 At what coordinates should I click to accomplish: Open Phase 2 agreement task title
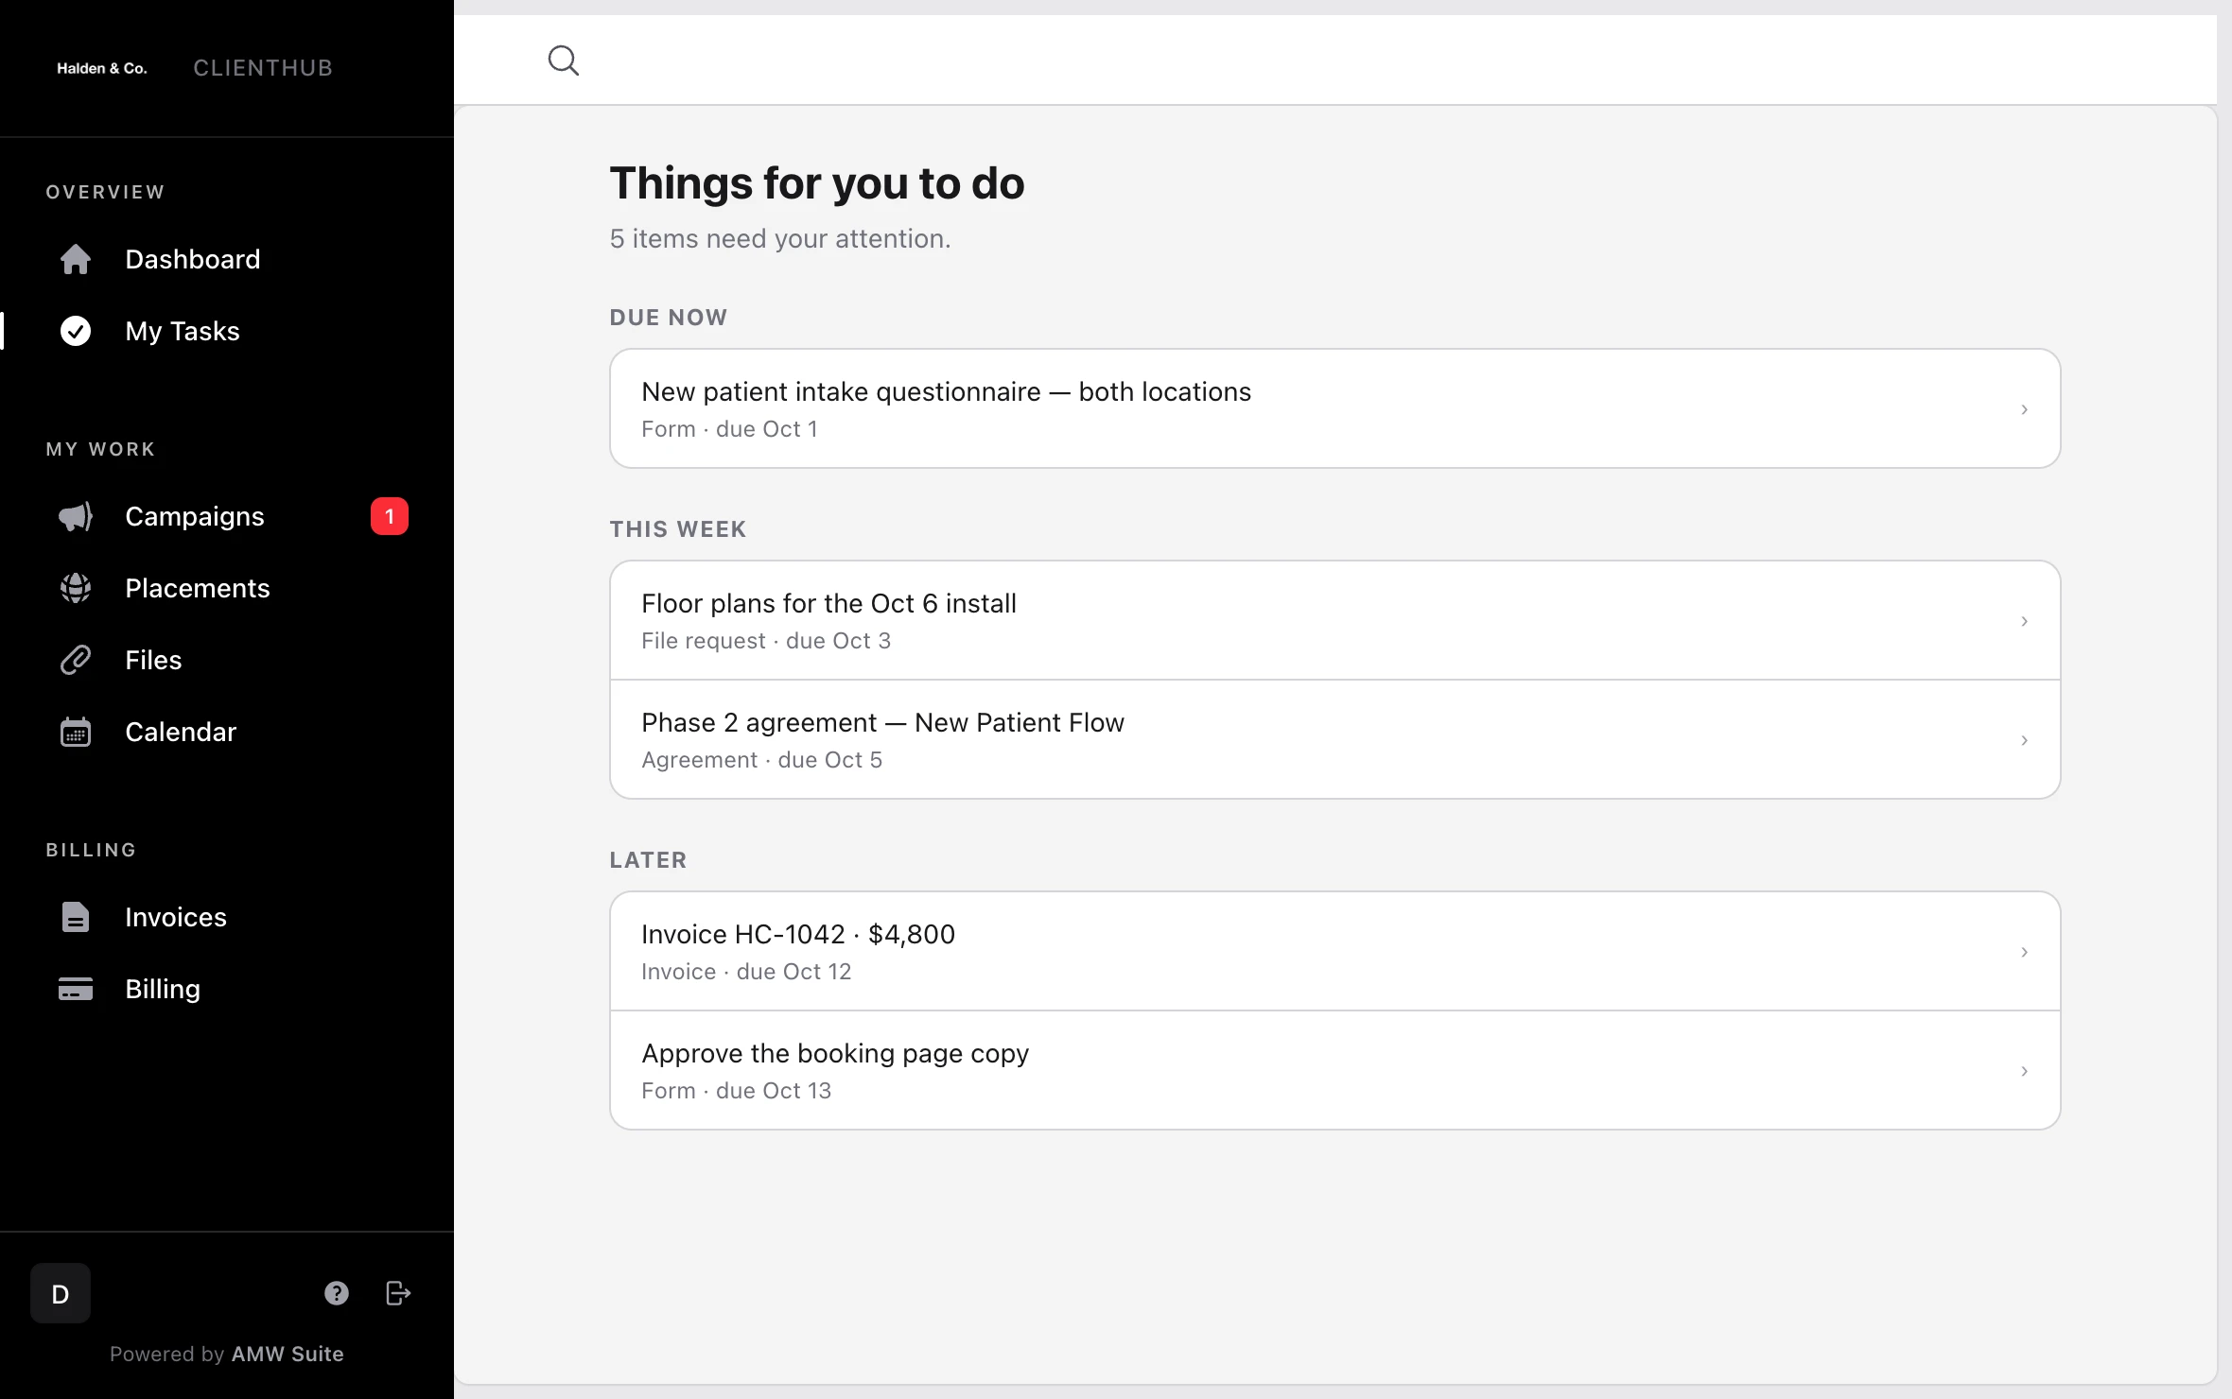pyautogui.click(x=882, y=722)
